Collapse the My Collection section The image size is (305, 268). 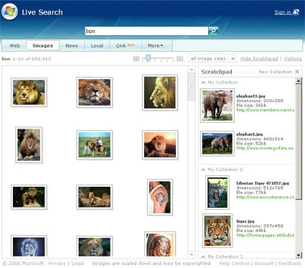click(x=203, y=83)
